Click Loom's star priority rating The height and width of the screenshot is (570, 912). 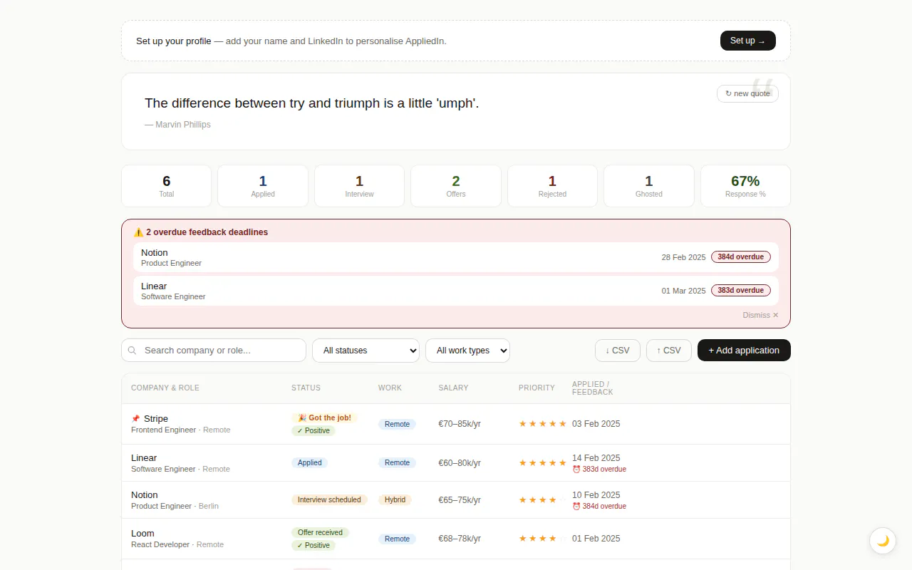tap(543, 539)
